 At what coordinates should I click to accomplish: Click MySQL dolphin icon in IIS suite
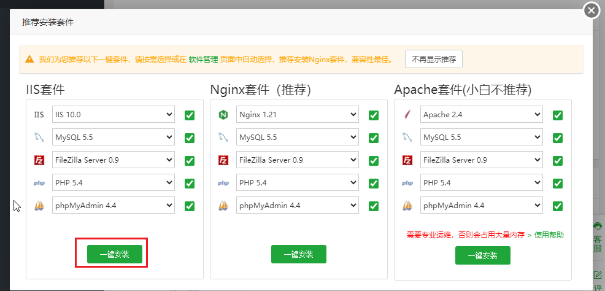[39, 138]
